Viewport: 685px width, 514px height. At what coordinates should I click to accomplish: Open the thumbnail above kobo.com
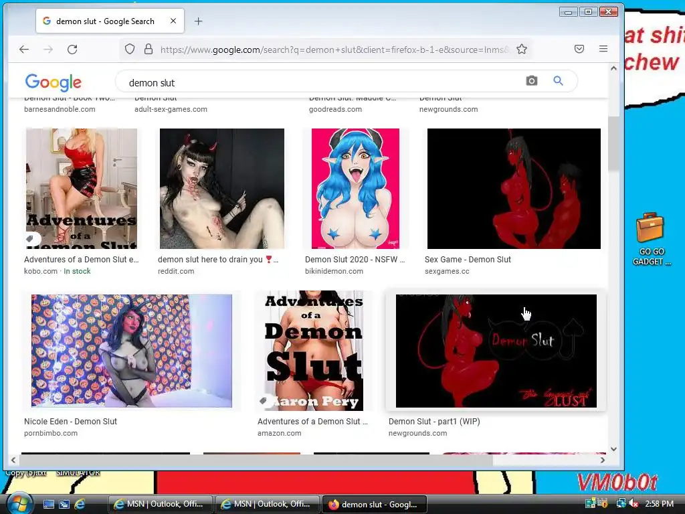click(x=81, y=188)
